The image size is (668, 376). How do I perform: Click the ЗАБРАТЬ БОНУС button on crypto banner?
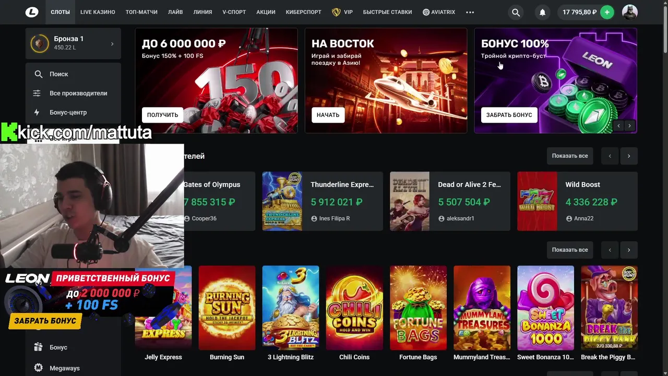509,115
